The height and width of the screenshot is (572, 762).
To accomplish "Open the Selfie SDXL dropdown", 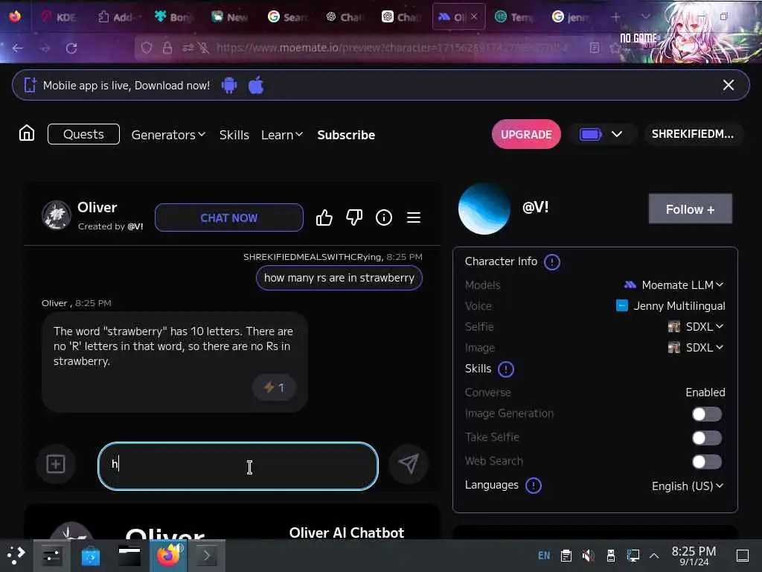I will pos(696,326).
